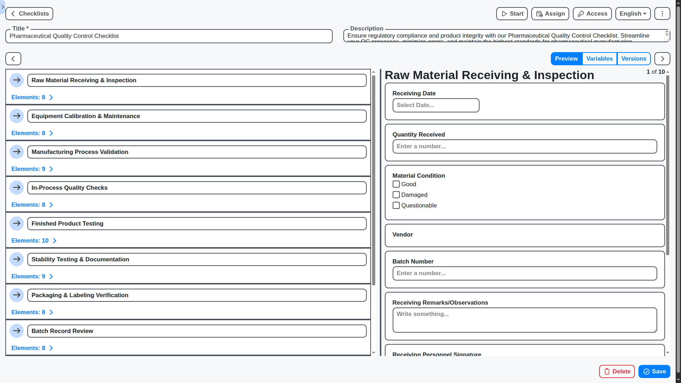Click the Start button
The height and width of the screenshot is (383, 681).
[x=512, y=14]
